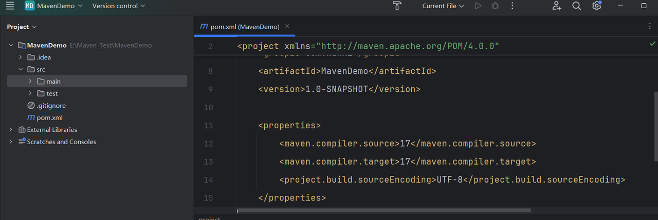The width and height of the screenshot is (658, 220).
Task: Click the horizontal editor scrollbar
Action: click(x=383, y=210)
